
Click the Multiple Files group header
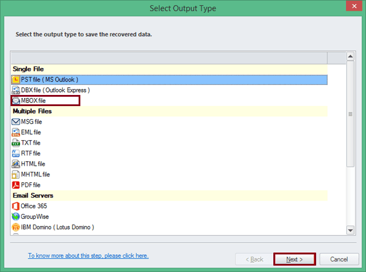[170, 111]
